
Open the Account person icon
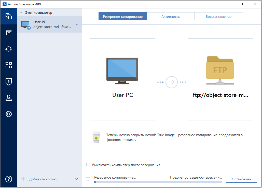(8, 98)
